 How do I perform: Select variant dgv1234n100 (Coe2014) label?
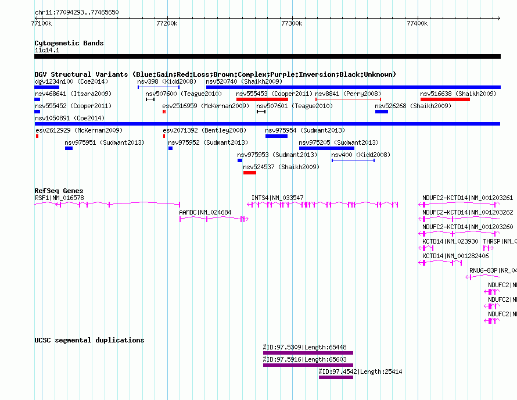(71, 81)
